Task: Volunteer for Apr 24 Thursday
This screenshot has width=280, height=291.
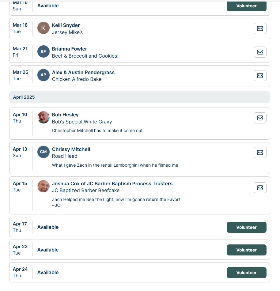Action: point(246,272)
